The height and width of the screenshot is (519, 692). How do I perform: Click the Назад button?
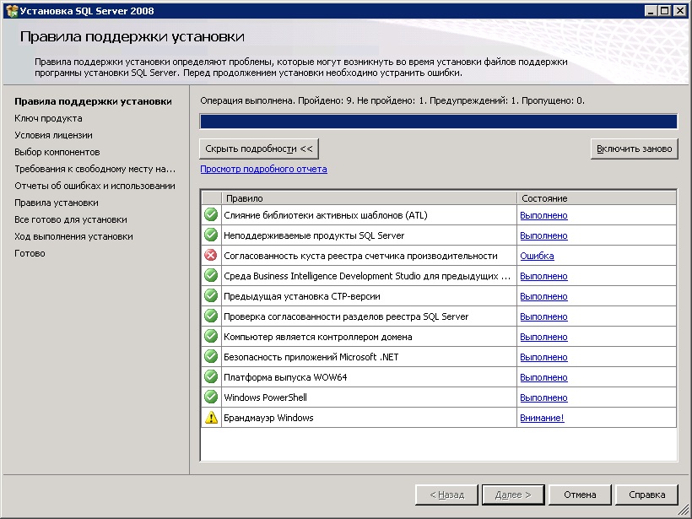click(x=446, y=495)
